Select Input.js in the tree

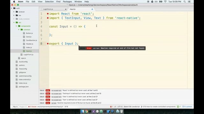point(29,51)
